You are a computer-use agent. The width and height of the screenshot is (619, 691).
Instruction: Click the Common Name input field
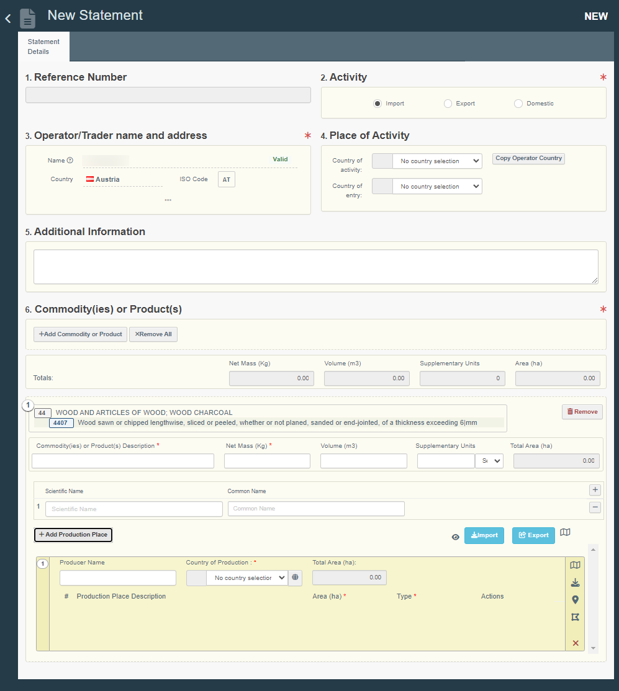317,509
